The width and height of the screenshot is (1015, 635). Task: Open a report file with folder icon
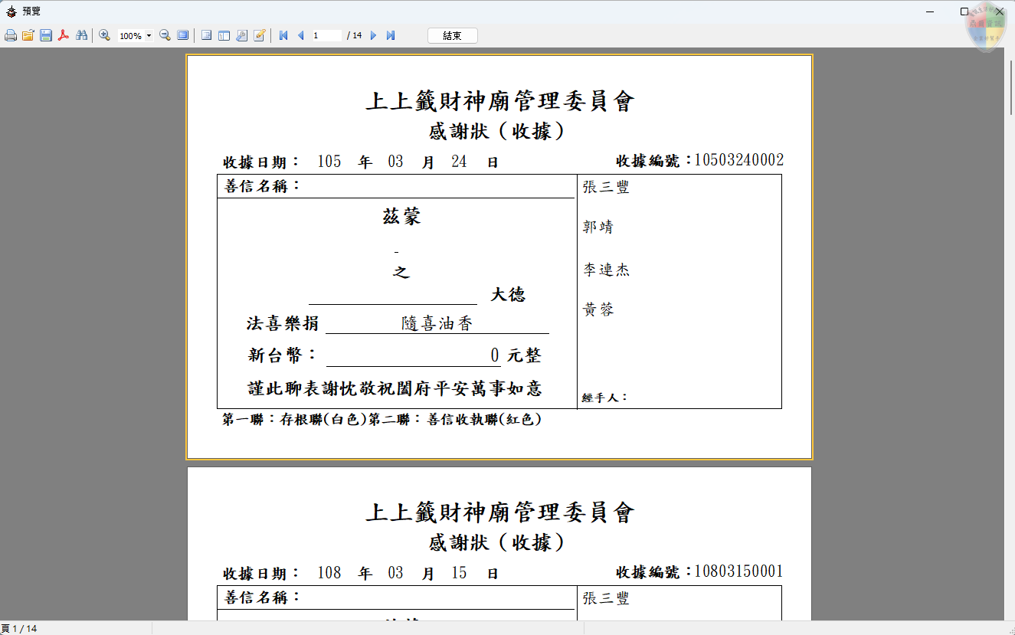28,35
